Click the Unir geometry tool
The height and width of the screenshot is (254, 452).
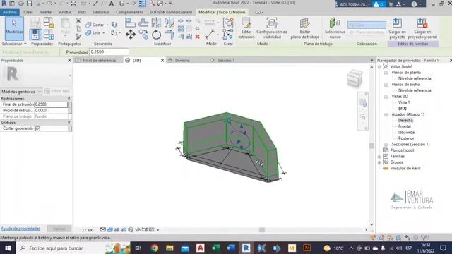94,32
